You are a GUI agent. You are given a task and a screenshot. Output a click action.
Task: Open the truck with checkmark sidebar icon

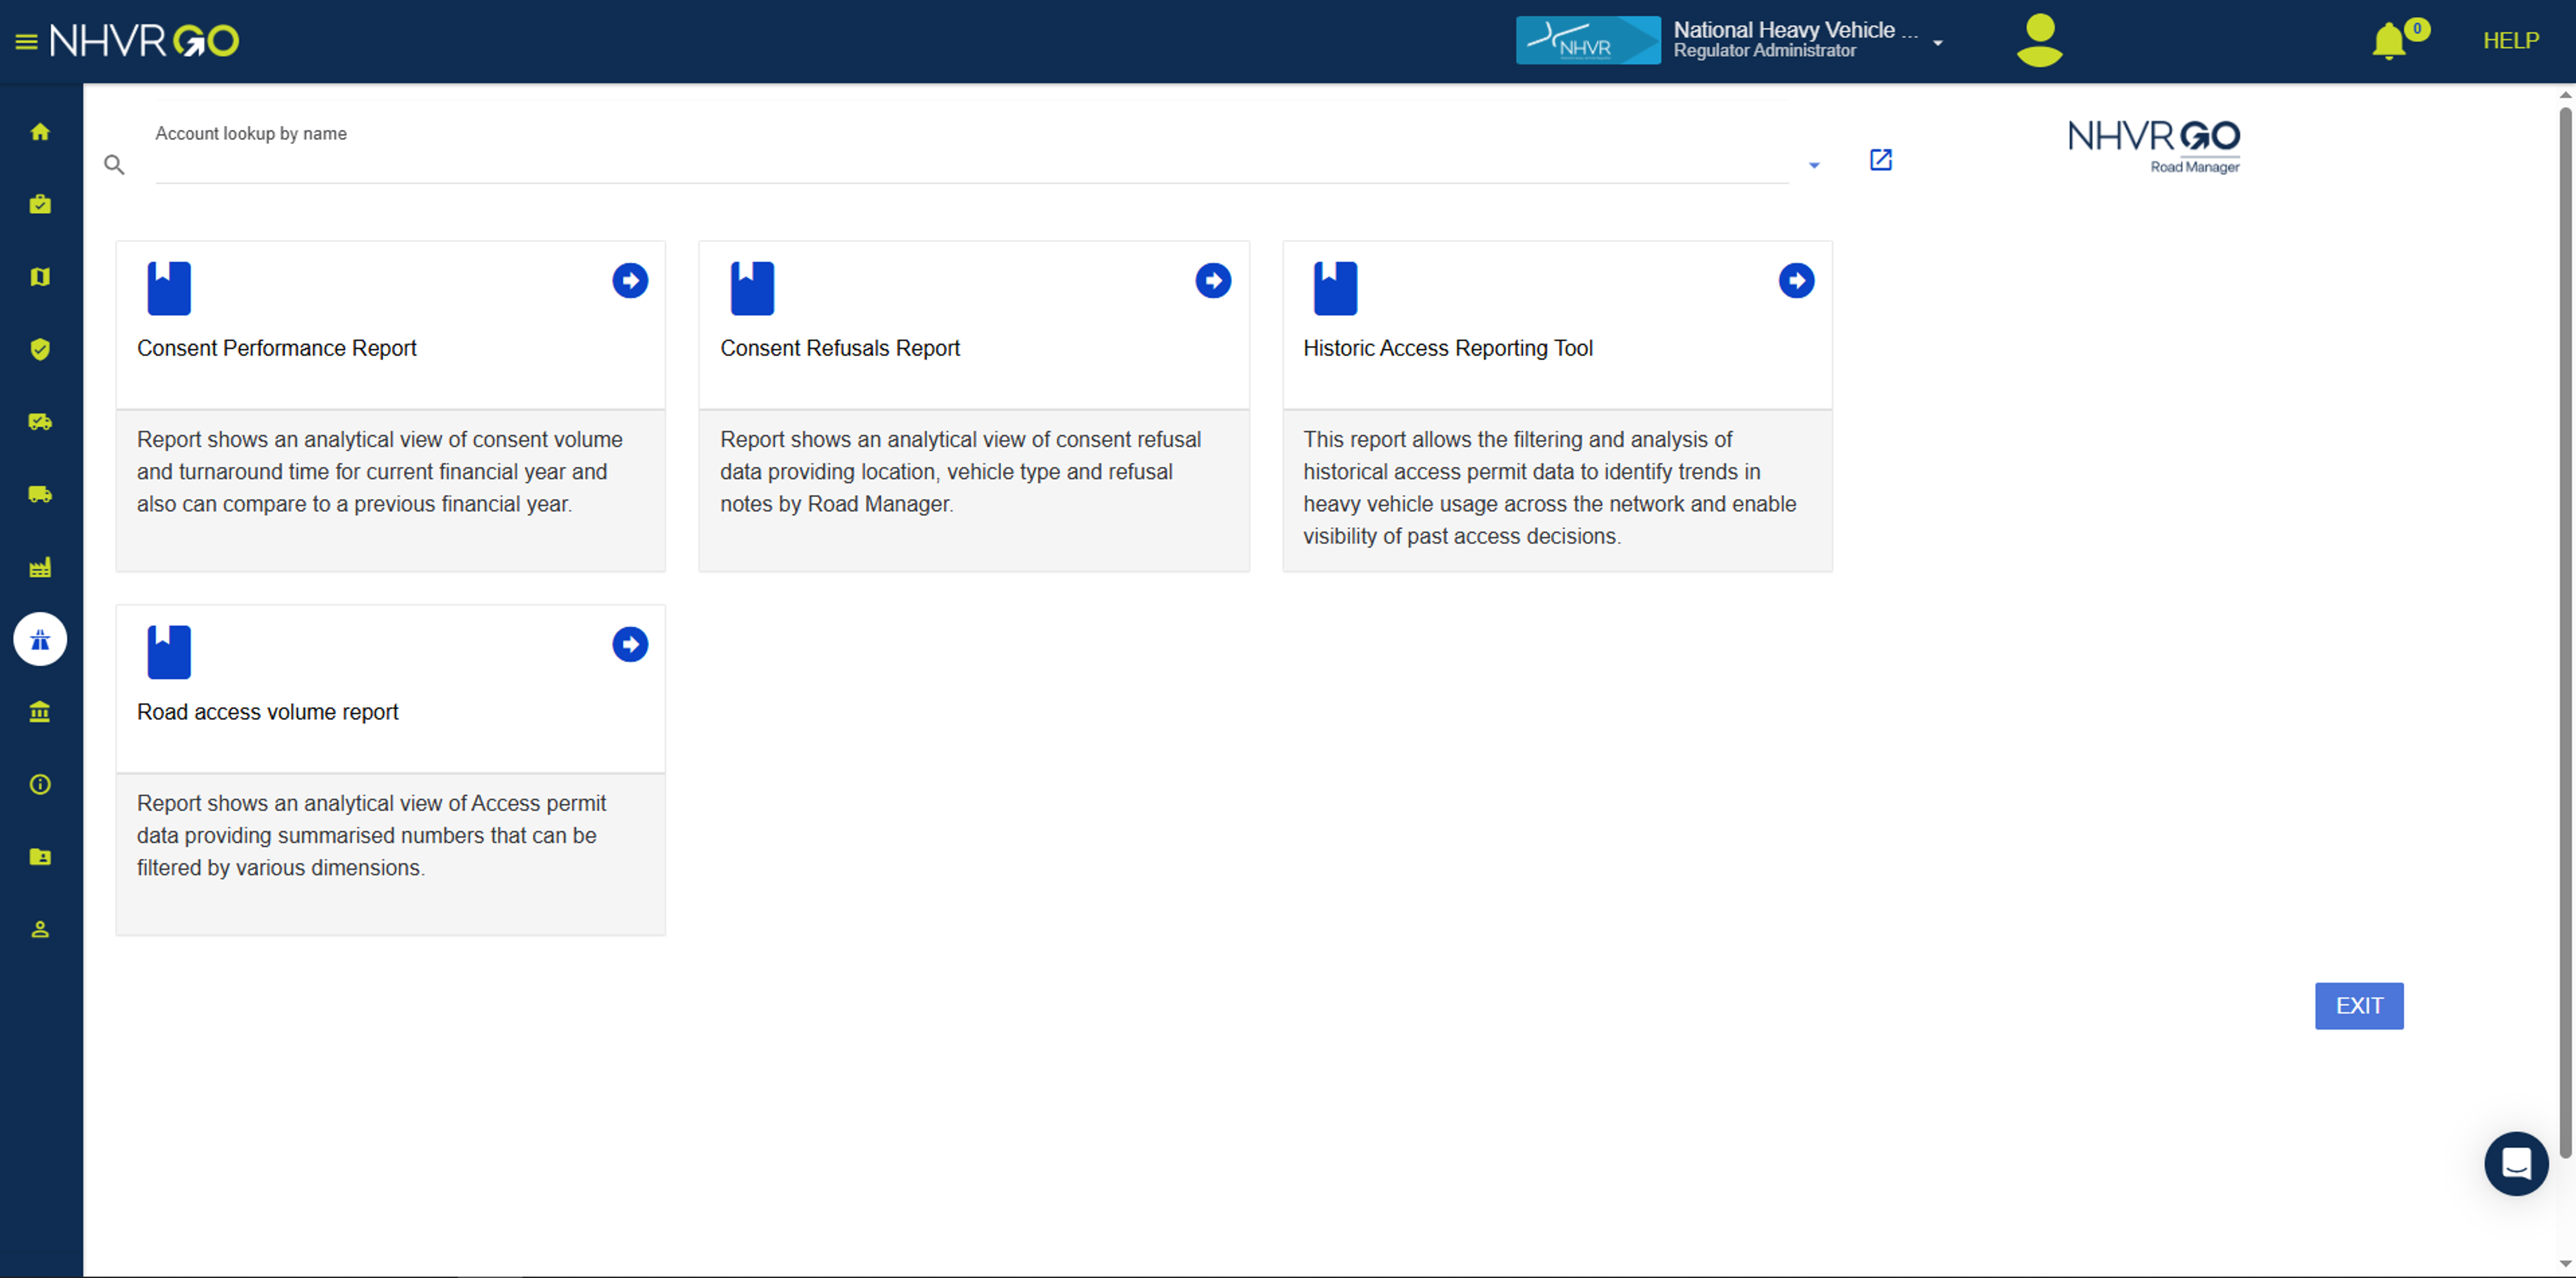40,422
